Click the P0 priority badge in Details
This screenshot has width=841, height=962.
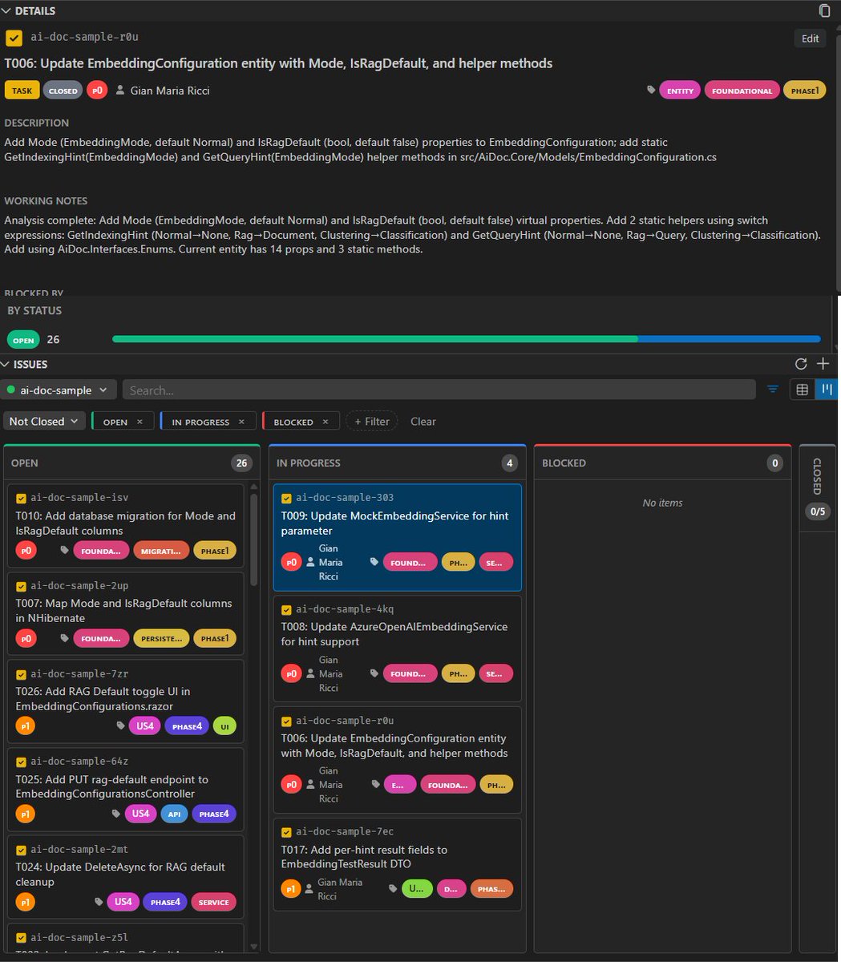pos(97,91)
